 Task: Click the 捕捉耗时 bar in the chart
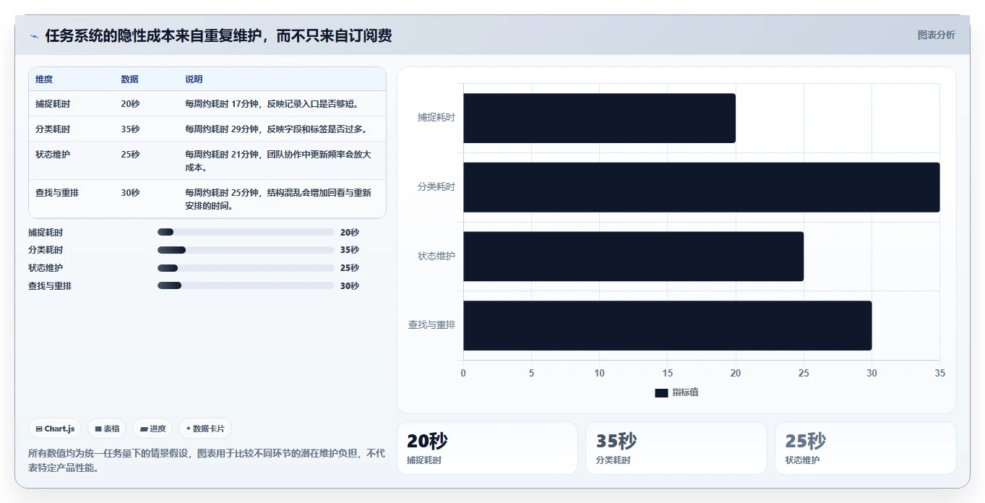(599, 118)
